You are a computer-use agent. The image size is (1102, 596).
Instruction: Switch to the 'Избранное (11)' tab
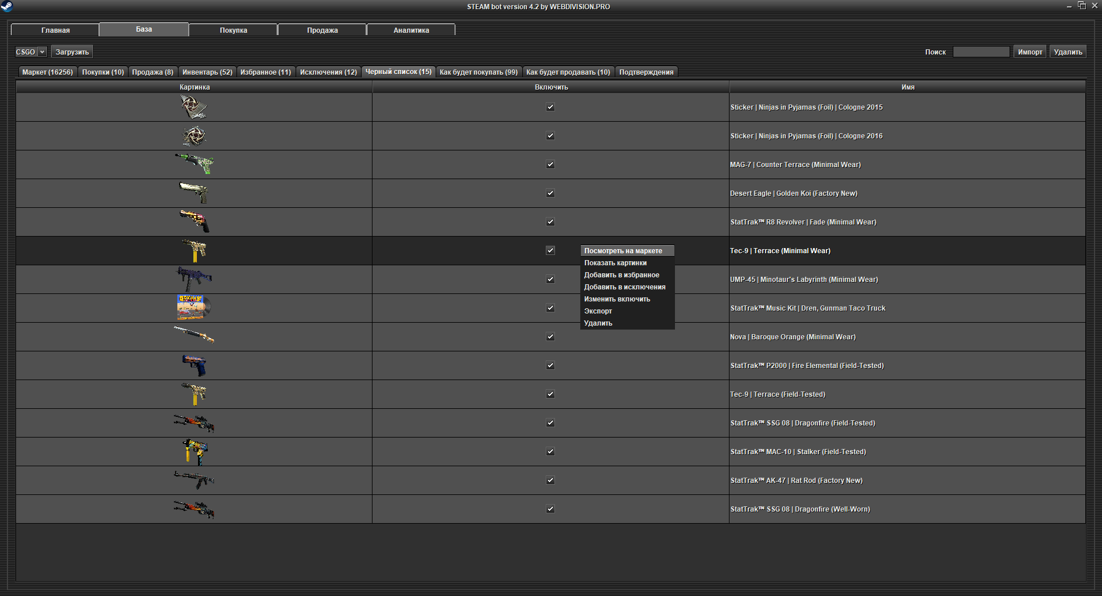(x=265, y=72)
